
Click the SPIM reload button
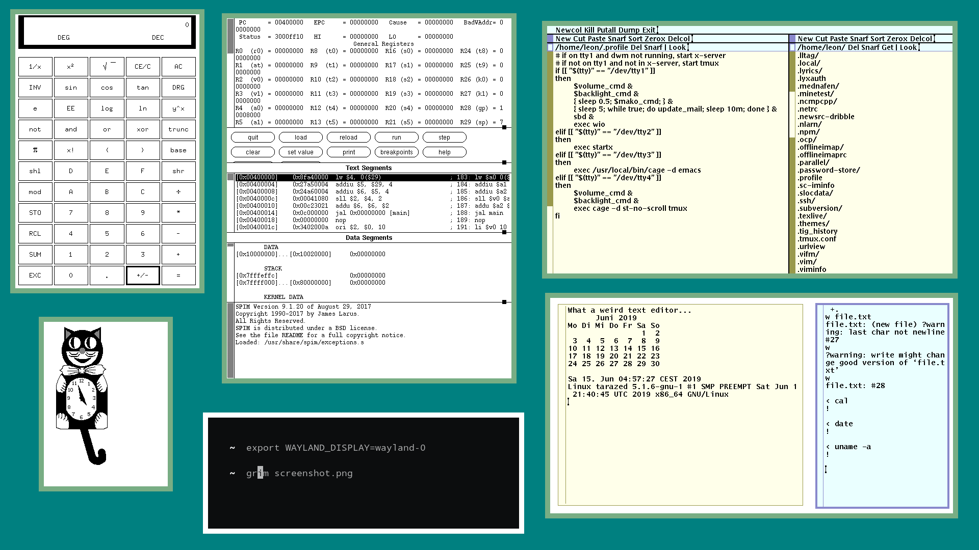pyautogui.click(x=348, y=137)
